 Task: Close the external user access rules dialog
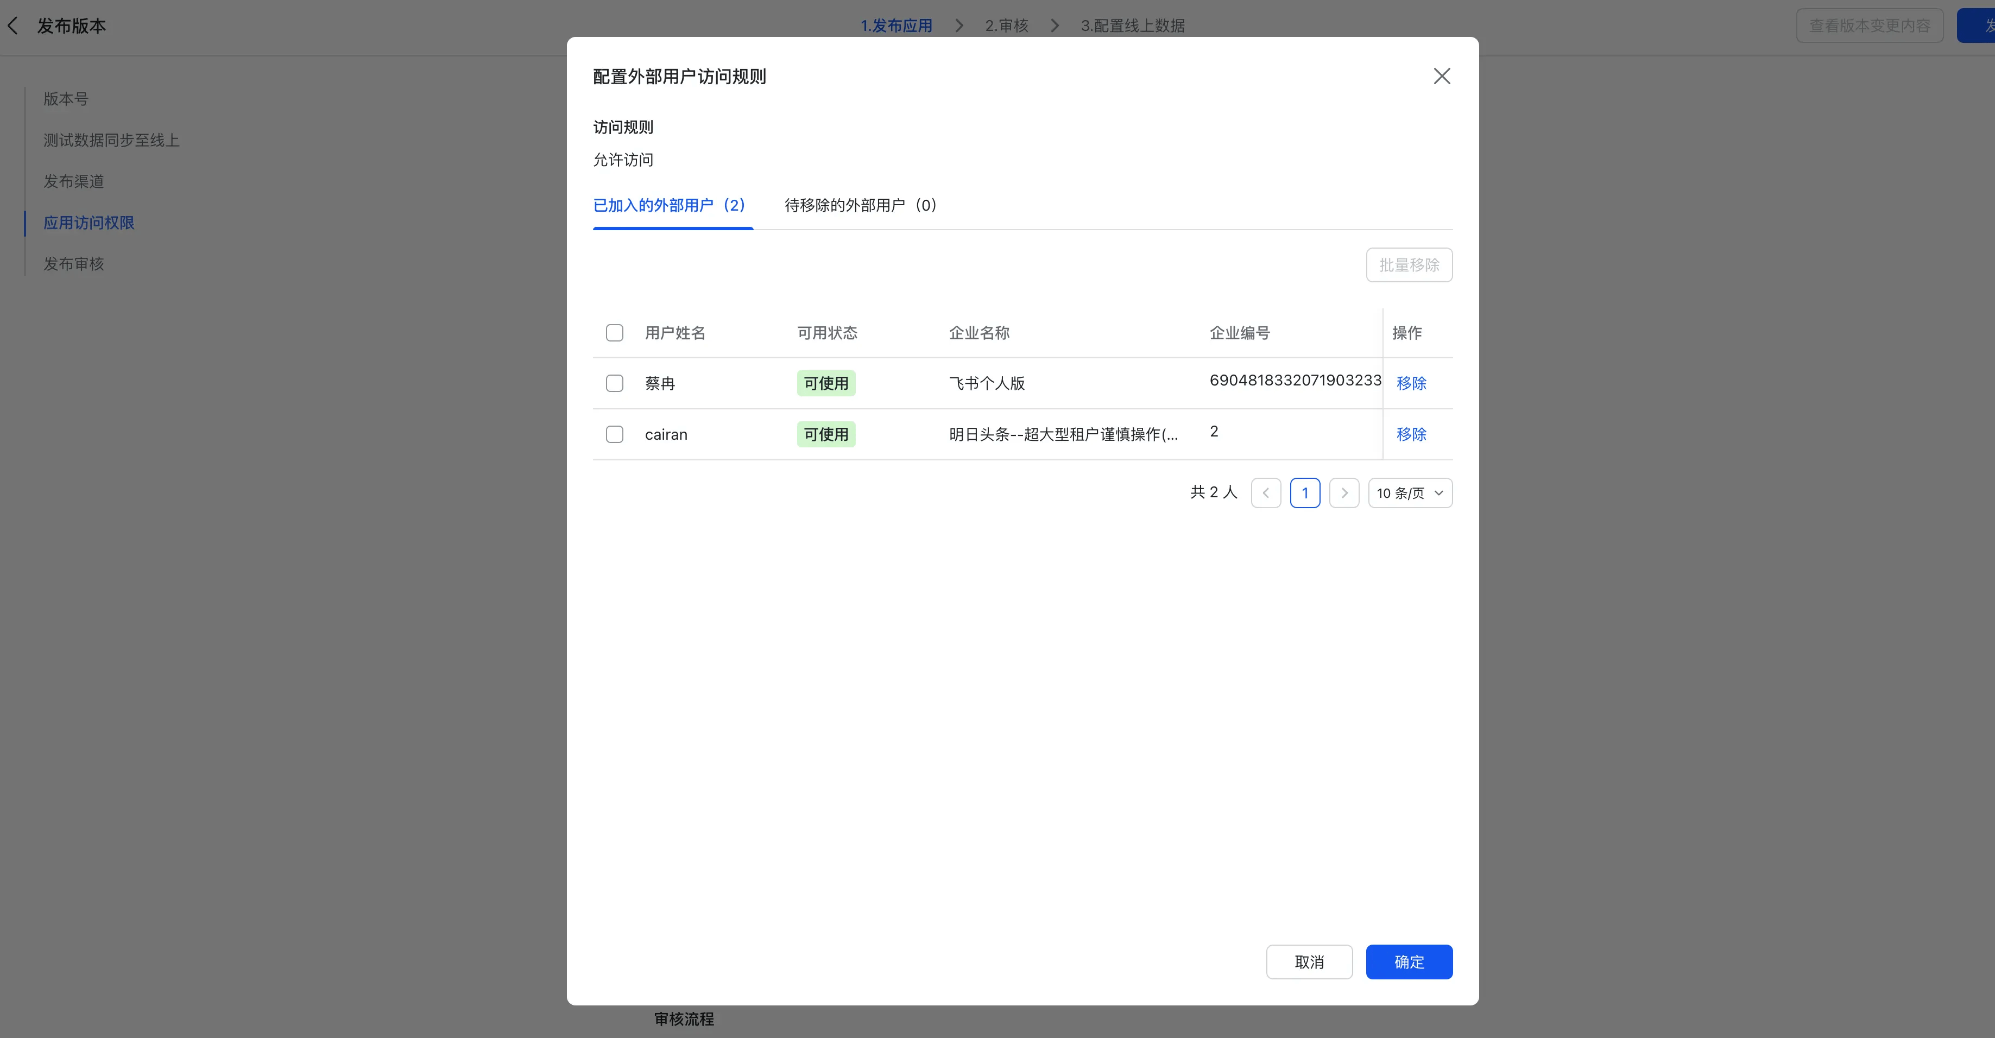pos(1441,76)
